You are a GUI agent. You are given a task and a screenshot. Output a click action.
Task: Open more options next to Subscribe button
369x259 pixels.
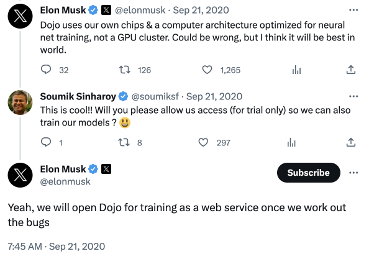(x=353, y=173)
